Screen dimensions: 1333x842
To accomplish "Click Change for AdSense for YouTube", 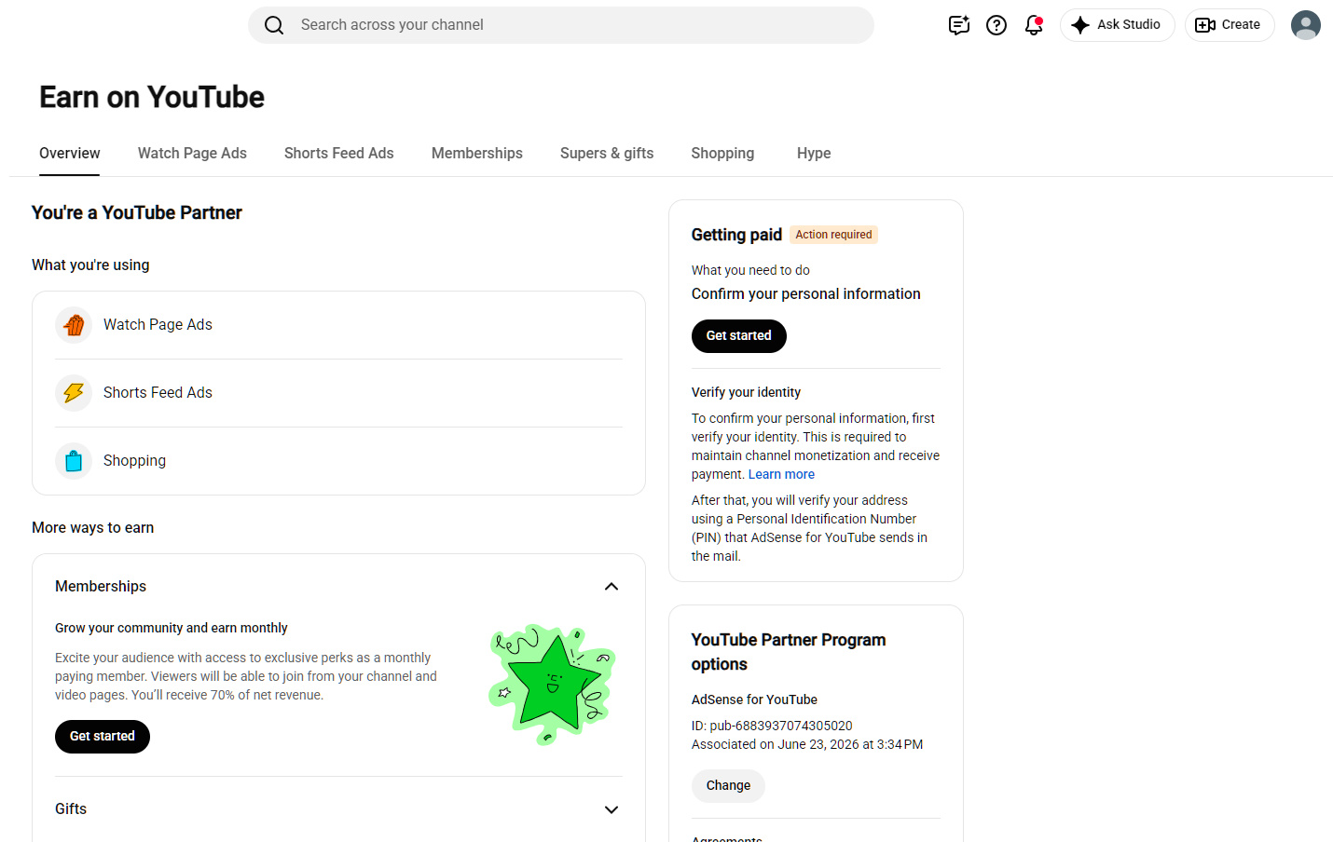I will 728,786.
